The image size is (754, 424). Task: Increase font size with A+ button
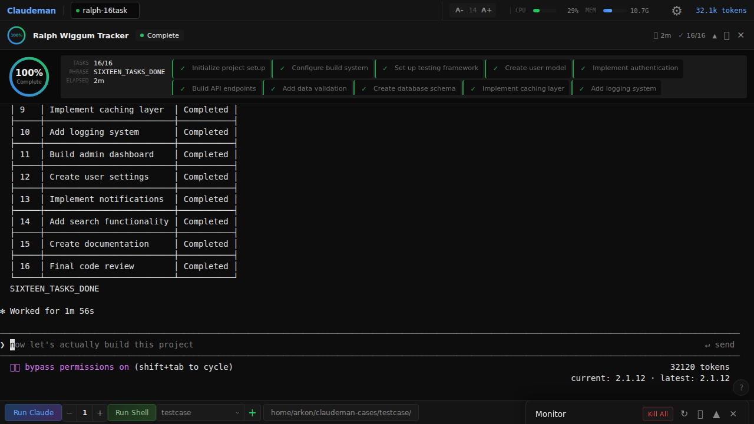pyautogui.click(x=487, y=11)
